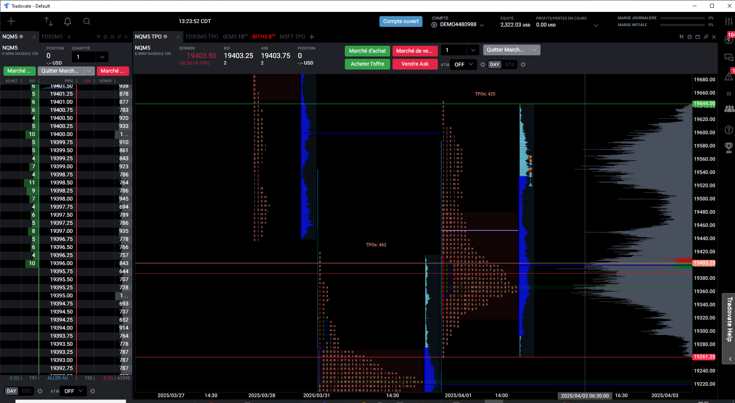Open the help question mark icon
This screenshot has width=735, height=403.
tap(728, 130)
